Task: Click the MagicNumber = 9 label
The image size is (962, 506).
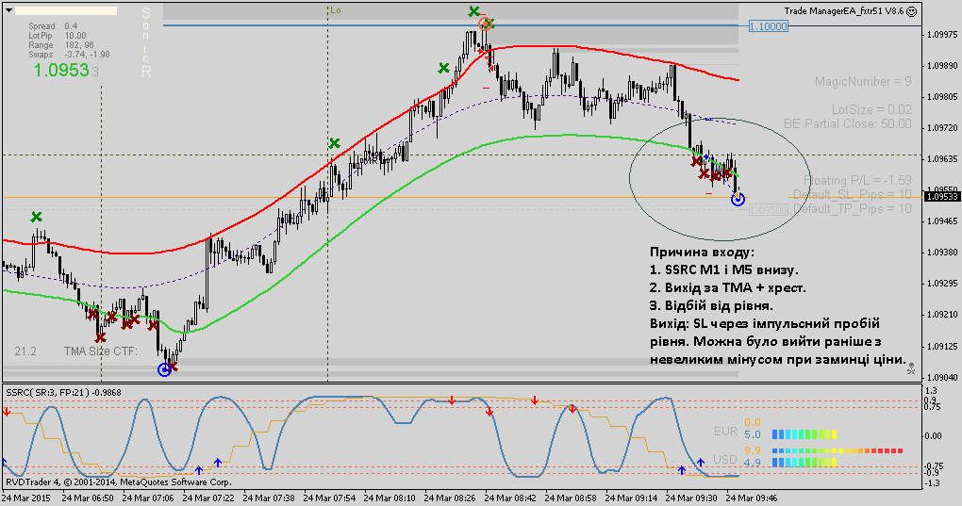Action: pos(863,81)
